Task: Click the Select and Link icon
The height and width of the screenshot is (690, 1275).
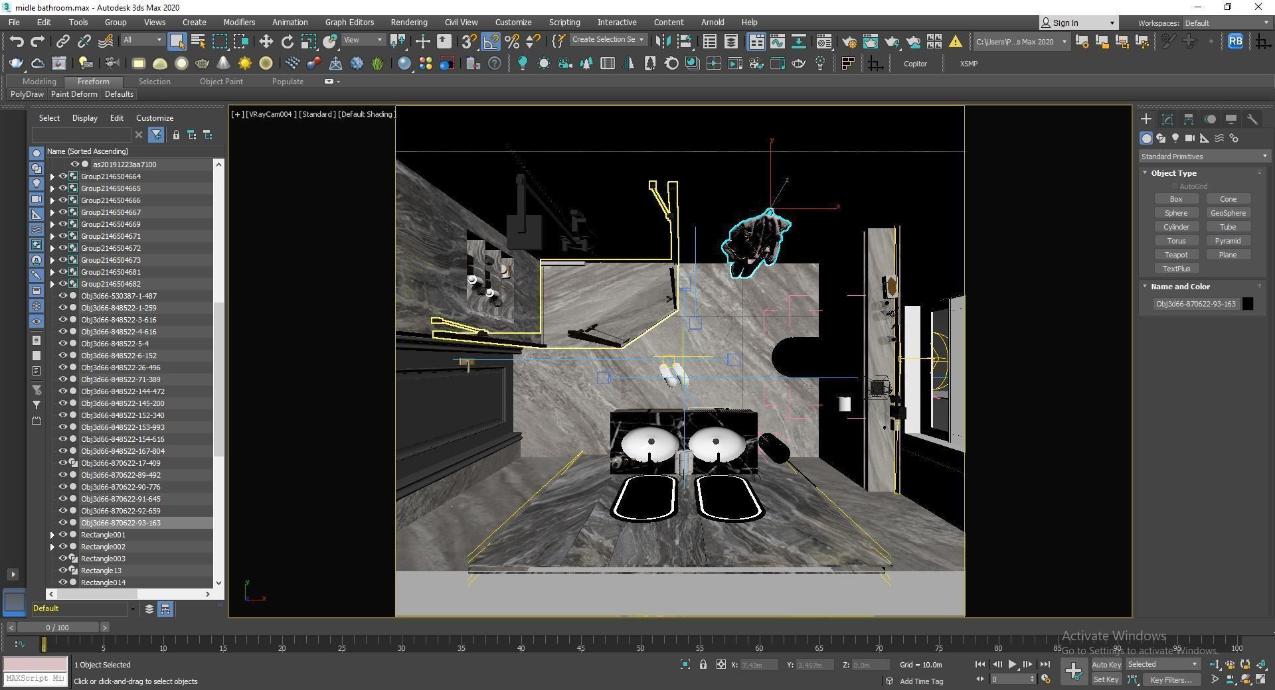Action: click(x=62, y=41)
